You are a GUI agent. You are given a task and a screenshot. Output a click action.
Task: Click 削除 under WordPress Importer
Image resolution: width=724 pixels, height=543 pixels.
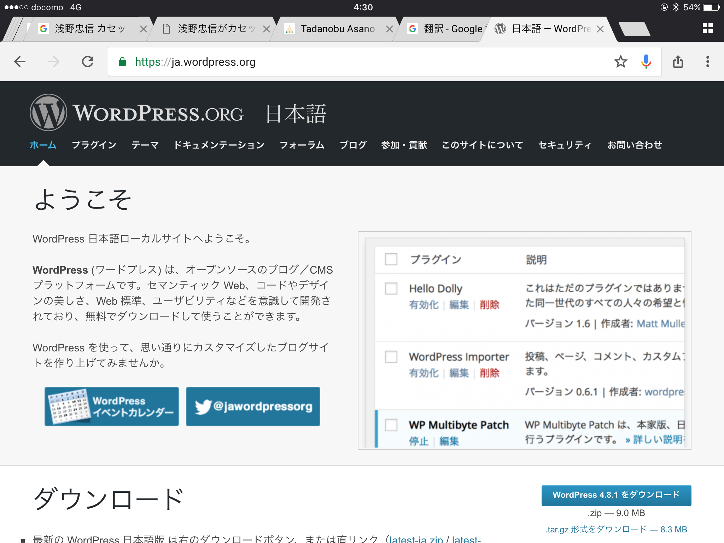point(490,373)
